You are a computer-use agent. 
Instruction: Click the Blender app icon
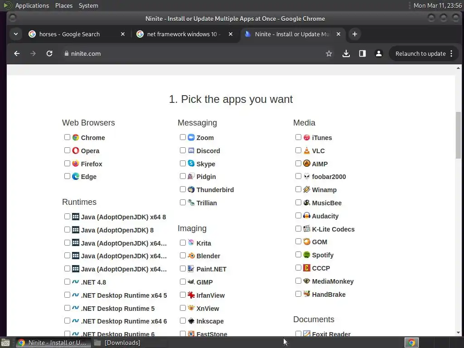coord(191,256)
